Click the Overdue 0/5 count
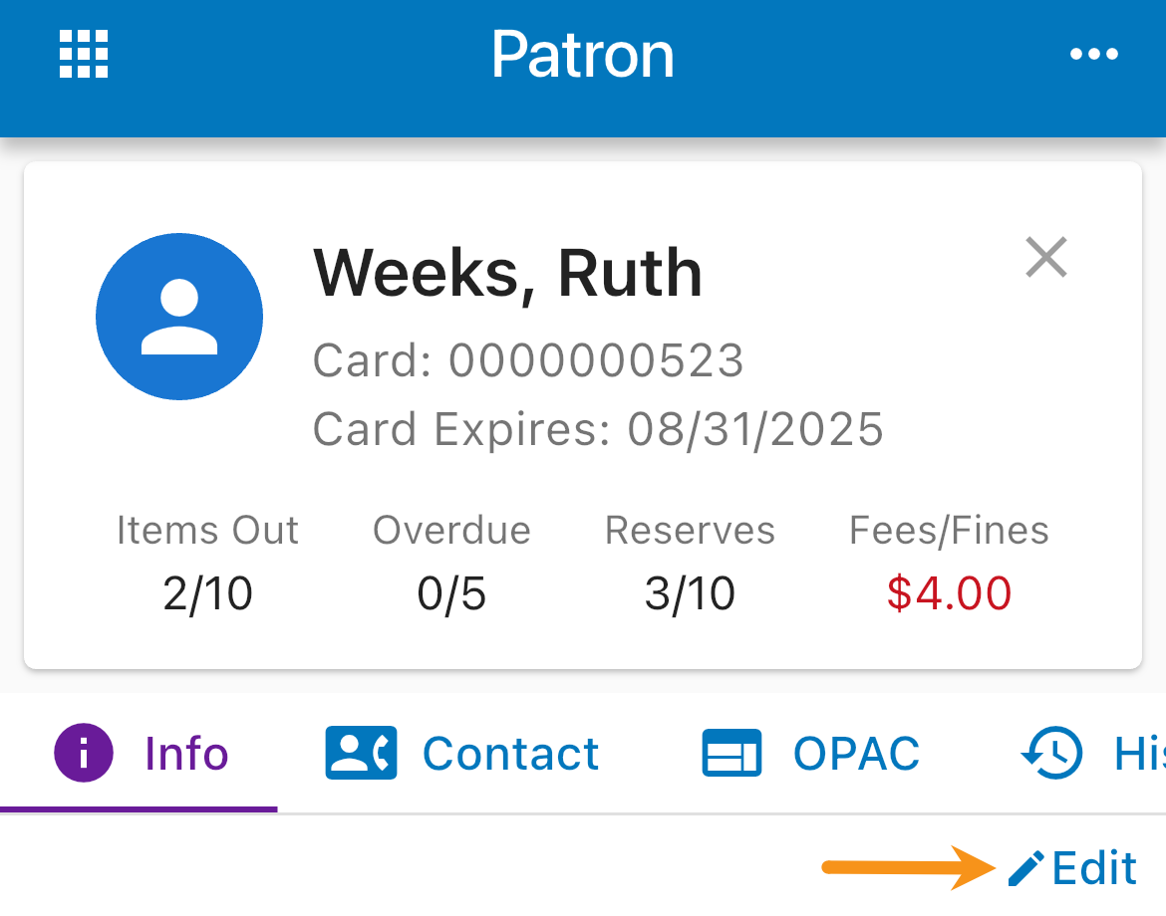The image size is (1166, 916). [450, 592]
